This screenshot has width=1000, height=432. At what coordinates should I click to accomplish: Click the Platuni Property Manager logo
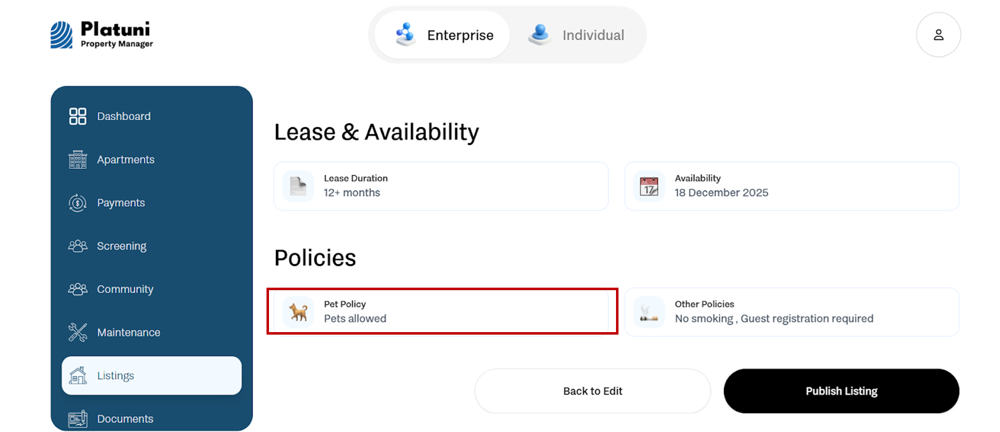(102, 35)
